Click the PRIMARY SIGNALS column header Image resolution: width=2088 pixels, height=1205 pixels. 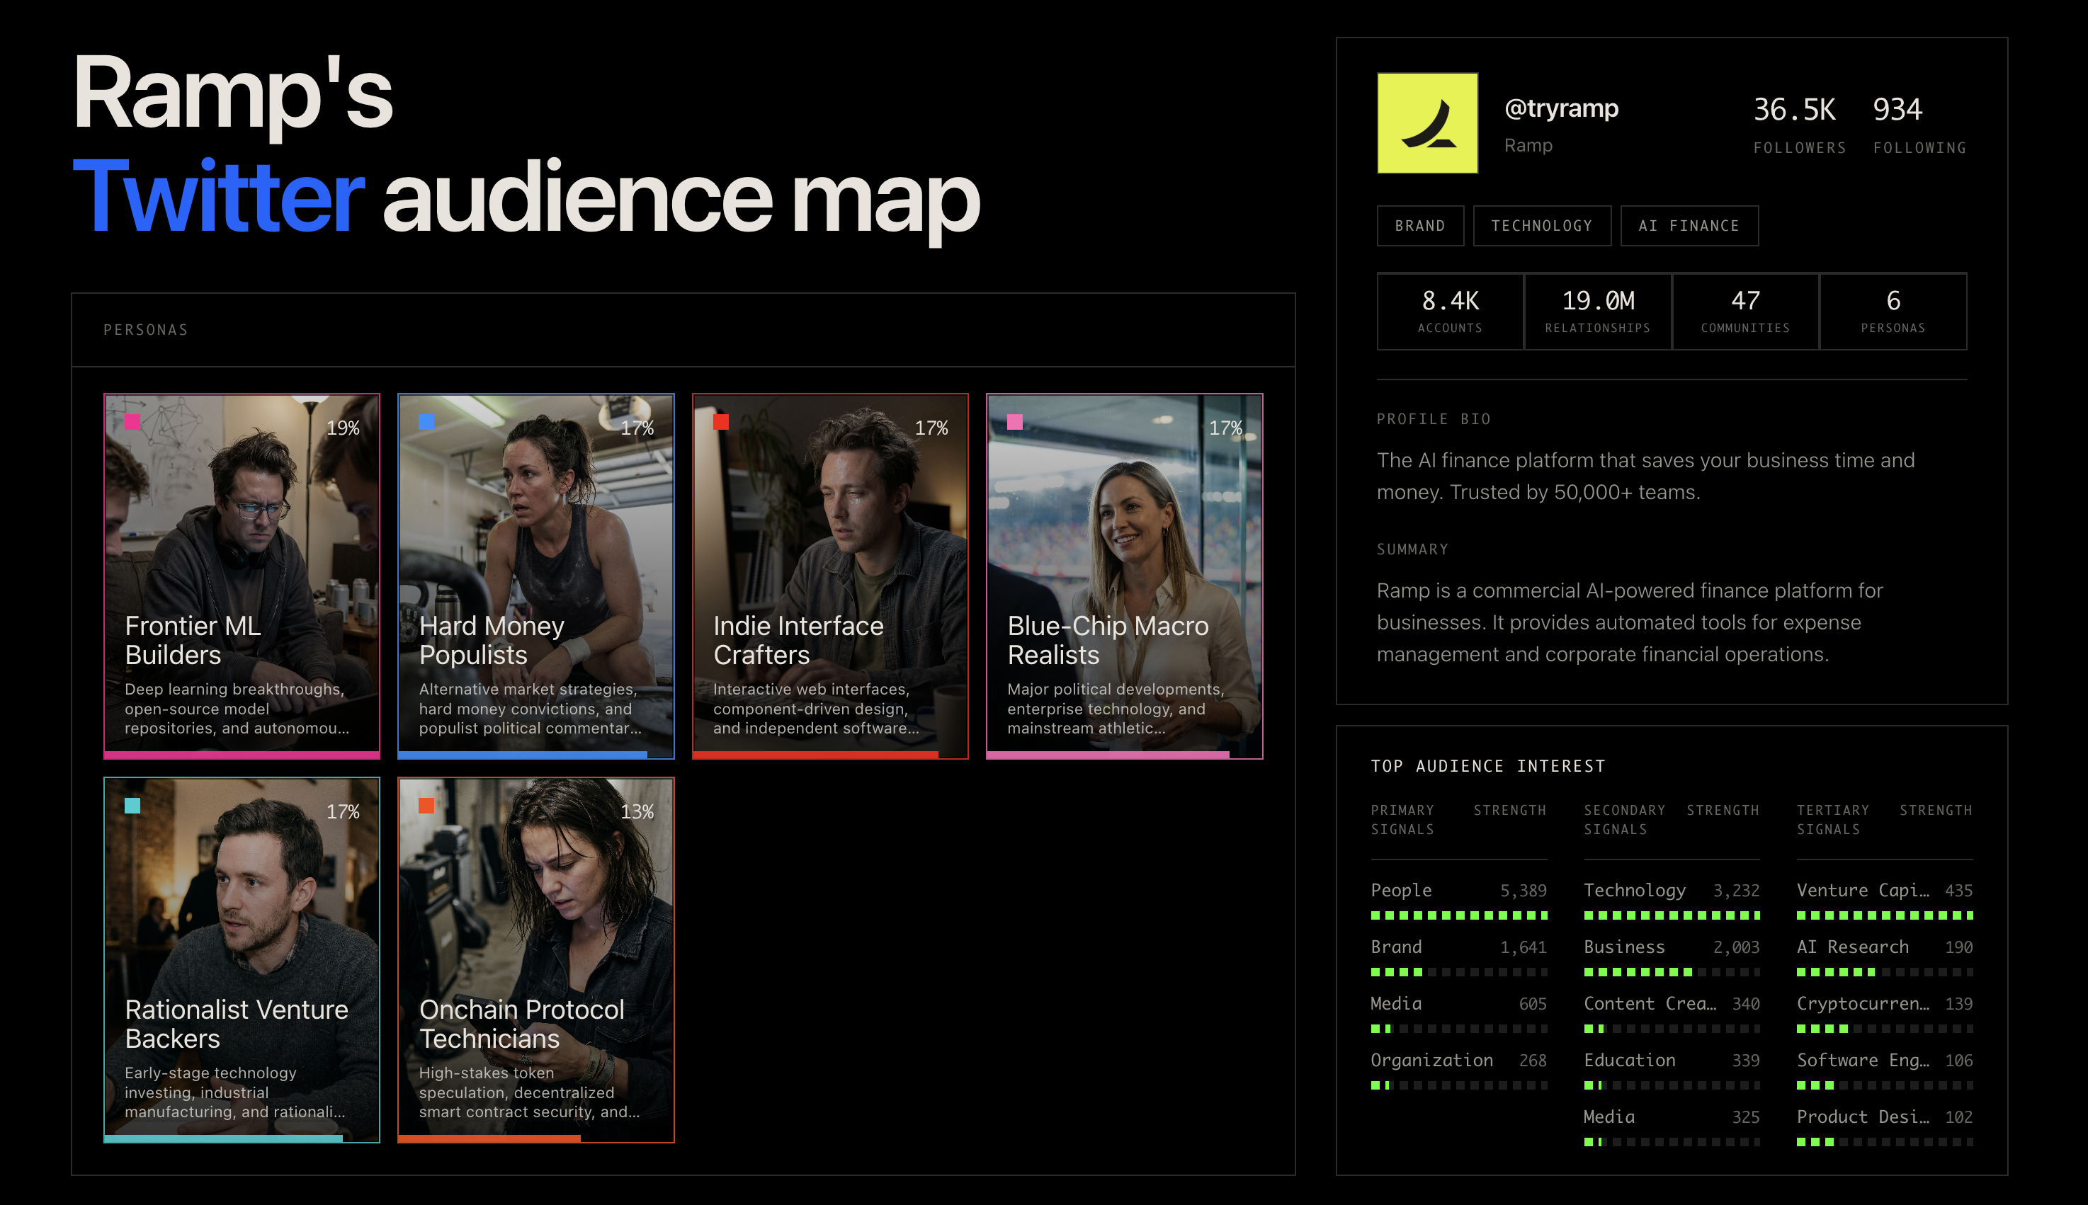point(1402,819)
